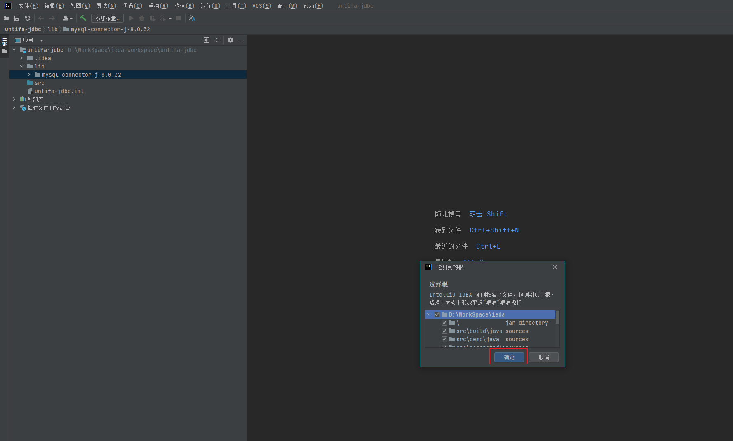The height and width of the screenshot is (441, 733).
Task: Click the mysql-connector-j-8.0.32 breadcrumb
Action: 107,29
